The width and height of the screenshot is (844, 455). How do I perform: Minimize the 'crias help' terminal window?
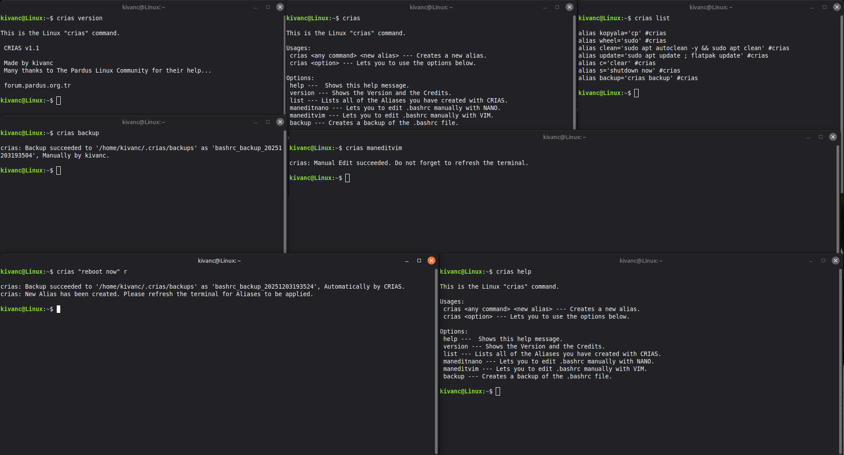click(811, 261)
